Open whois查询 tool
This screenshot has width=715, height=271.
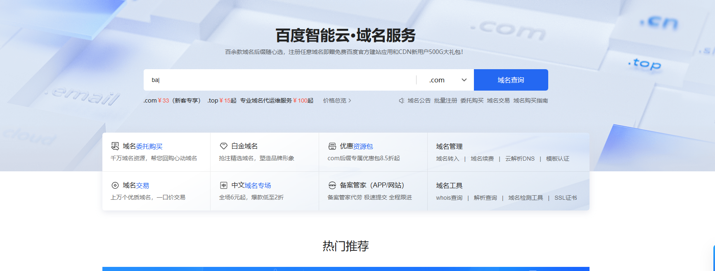pos(449,198)
